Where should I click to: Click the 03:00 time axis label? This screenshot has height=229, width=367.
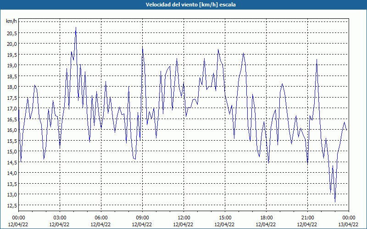coord(60,218)
